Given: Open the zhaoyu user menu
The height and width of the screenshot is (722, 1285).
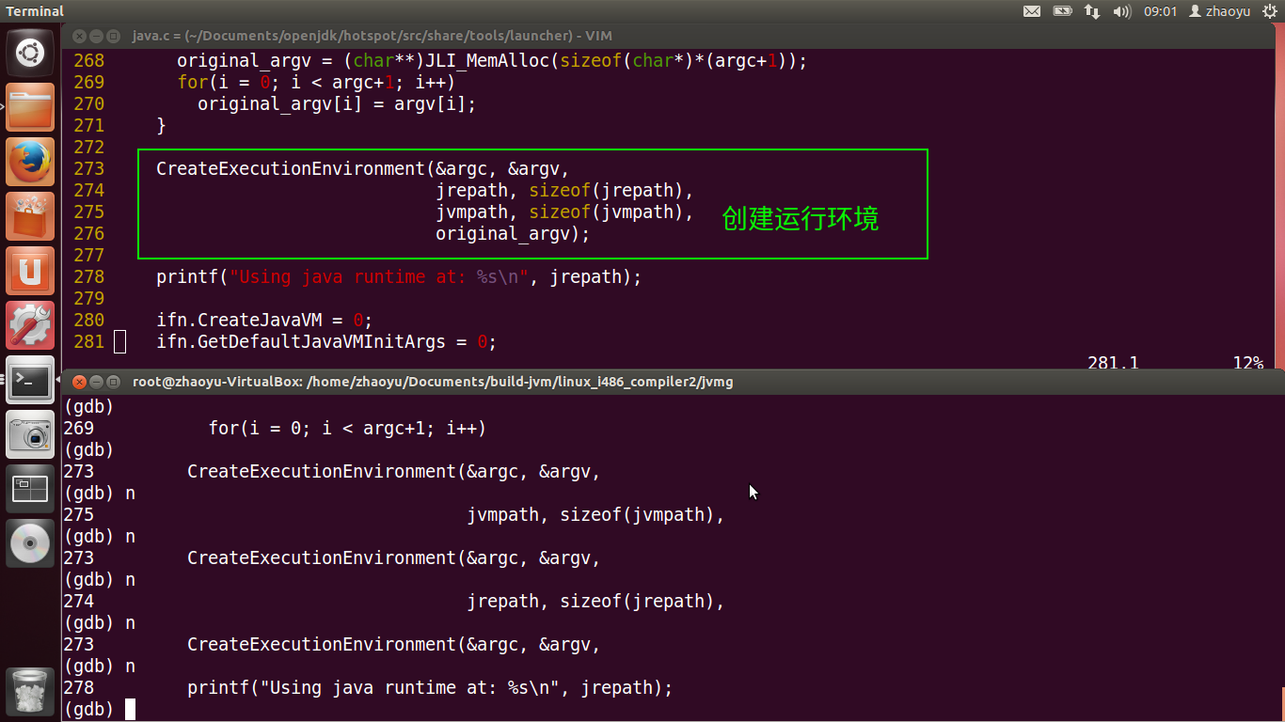Looking at the screenshot, I should click(1220, 11).
